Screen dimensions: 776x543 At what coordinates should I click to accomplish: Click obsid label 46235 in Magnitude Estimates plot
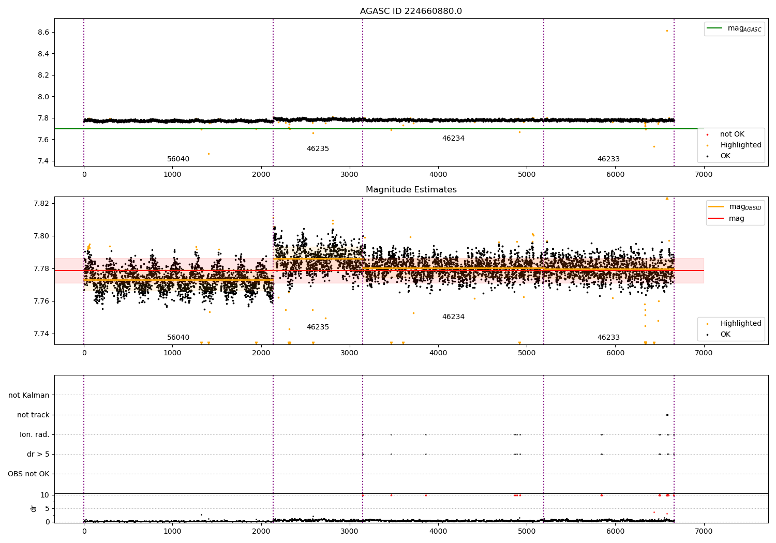(318, 327)
